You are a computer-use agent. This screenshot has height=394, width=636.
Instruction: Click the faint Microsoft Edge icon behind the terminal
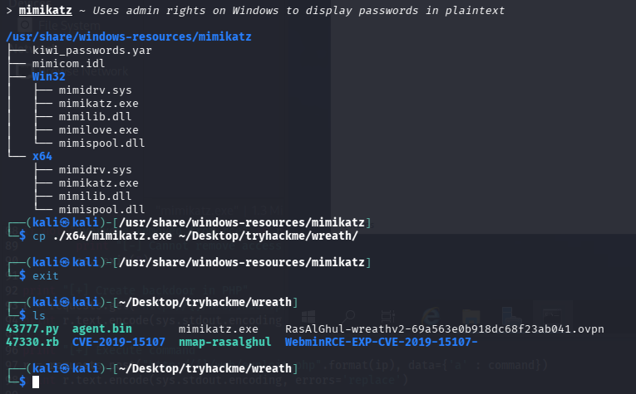(x=431, y=316)
